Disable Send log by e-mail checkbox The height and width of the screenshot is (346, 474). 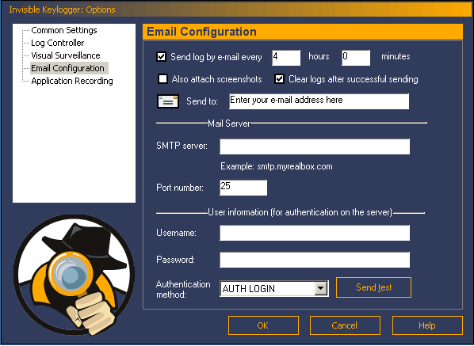point(162,56)
